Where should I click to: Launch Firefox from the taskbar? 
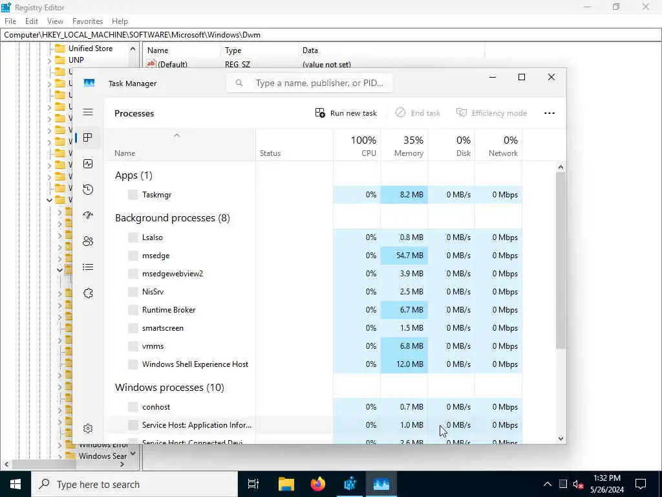pos(318,484)
